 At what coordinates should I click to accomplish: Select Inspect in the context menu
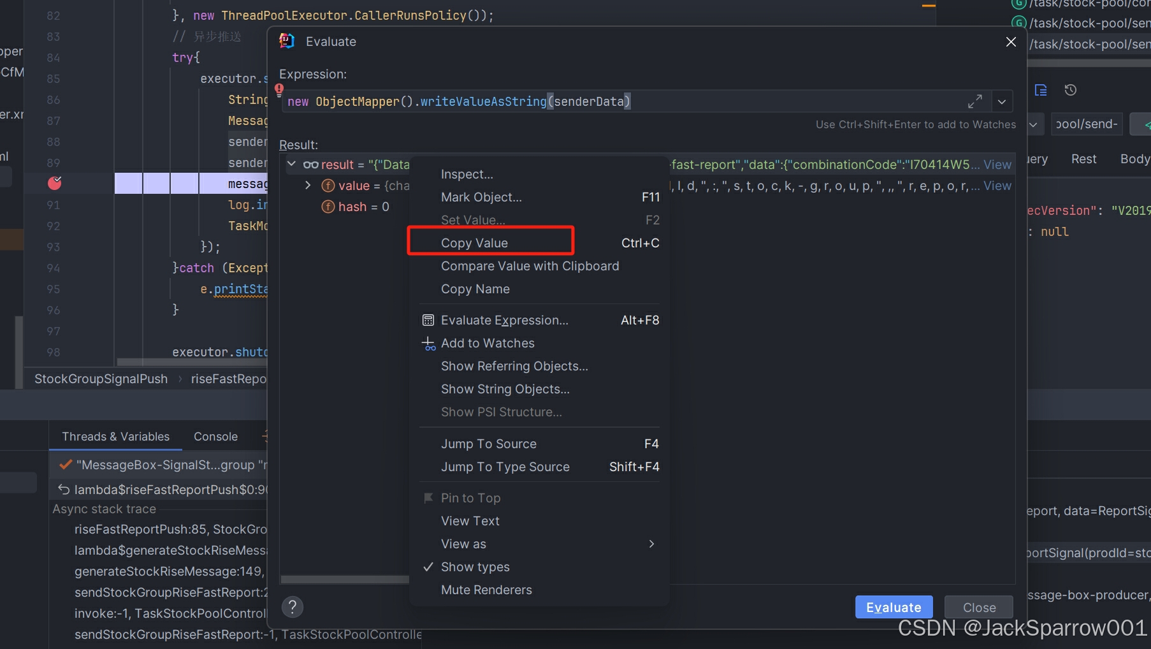click(467, 173)
